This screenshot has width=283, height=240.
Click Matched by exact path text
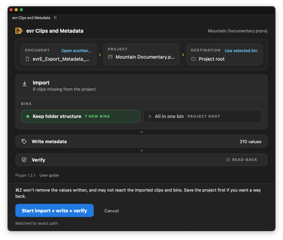(36, 223)
